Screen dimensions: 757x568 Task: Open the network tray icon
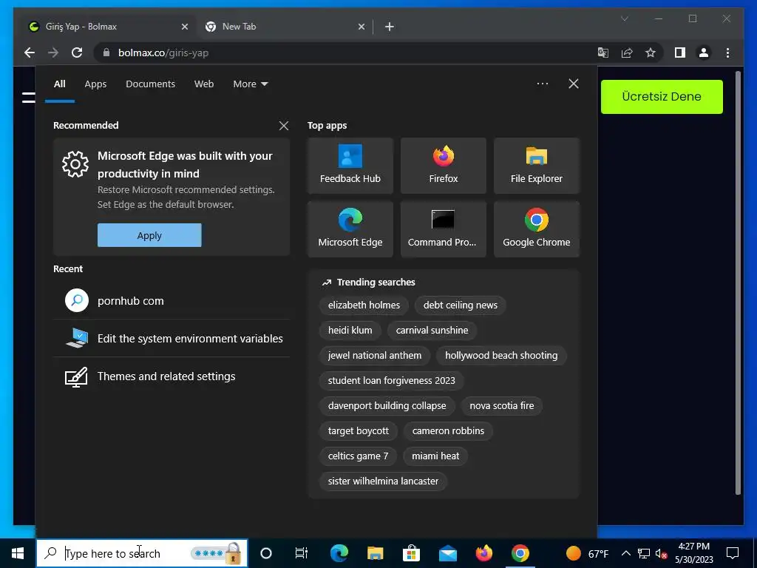pyautogui.click(x=644, y=553)
